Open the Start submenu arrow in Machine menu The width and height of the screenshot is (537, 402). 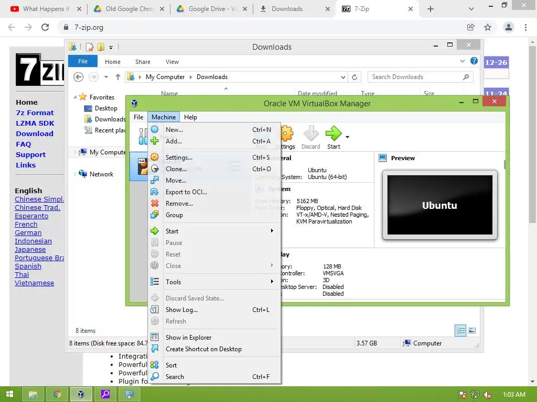pos(272,231)
